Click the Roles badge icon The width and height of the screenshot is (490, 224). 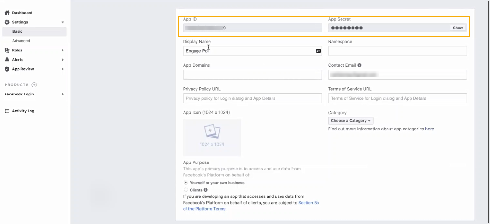coord(7,50)
